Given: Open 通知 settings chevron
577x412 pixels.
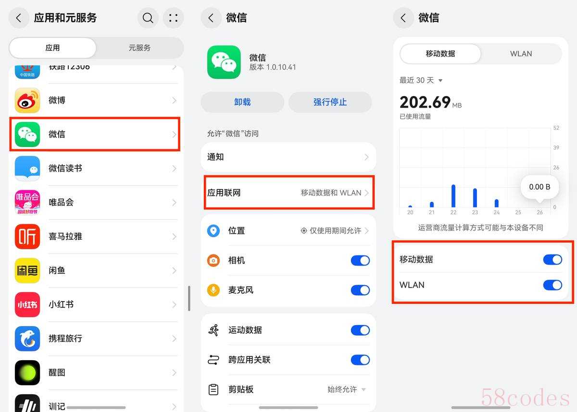Looking at the screenshot, I should [x=366, y=157].
